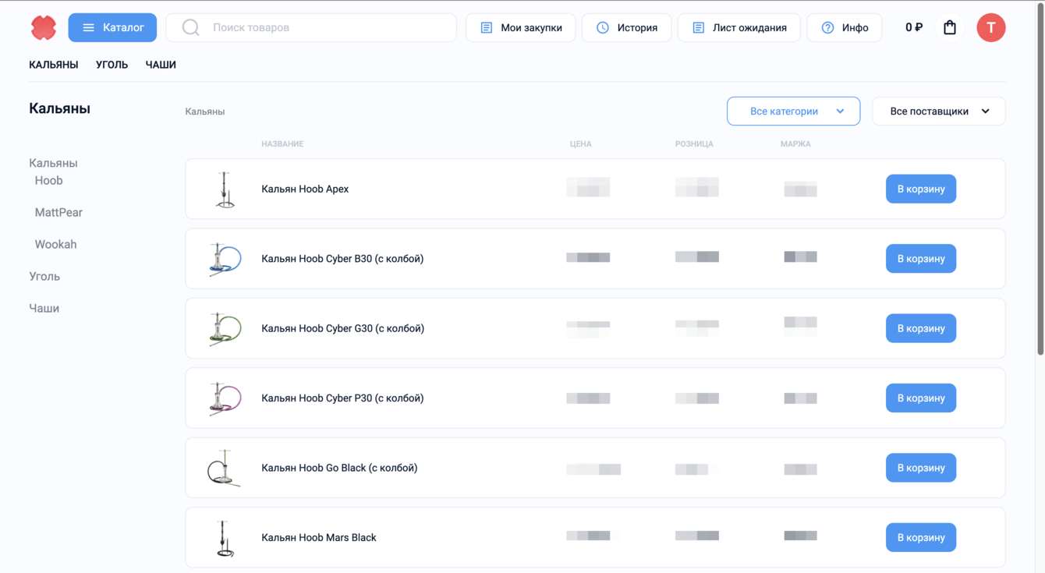Image resolution: width=1045 pixels, height=573 pixels.
Task: Open the shopping bag cart icon
Action: (950, 28)
